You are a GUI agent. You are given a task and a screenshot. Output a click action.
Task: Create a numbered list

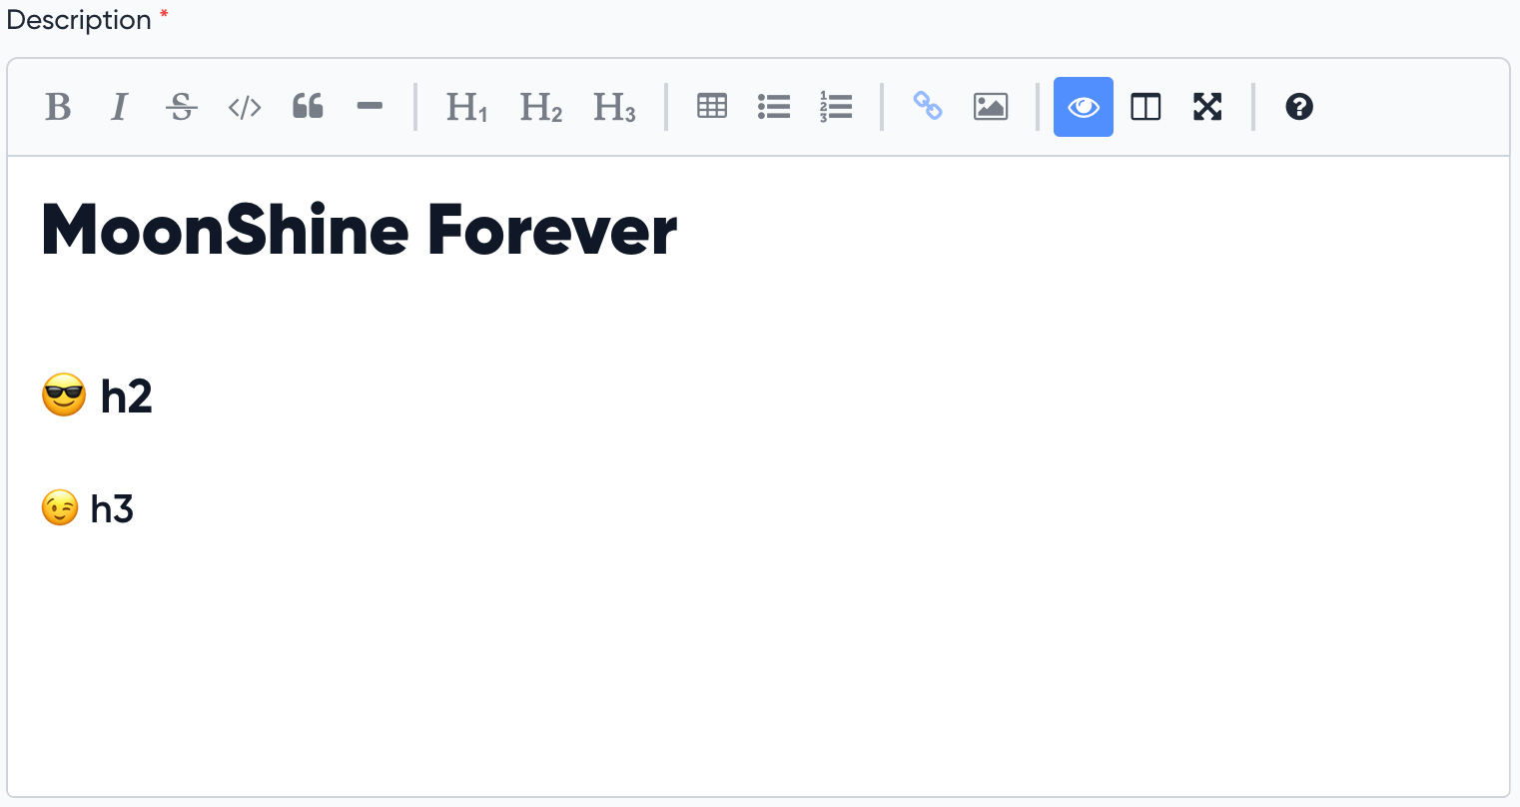click(836, 107)
